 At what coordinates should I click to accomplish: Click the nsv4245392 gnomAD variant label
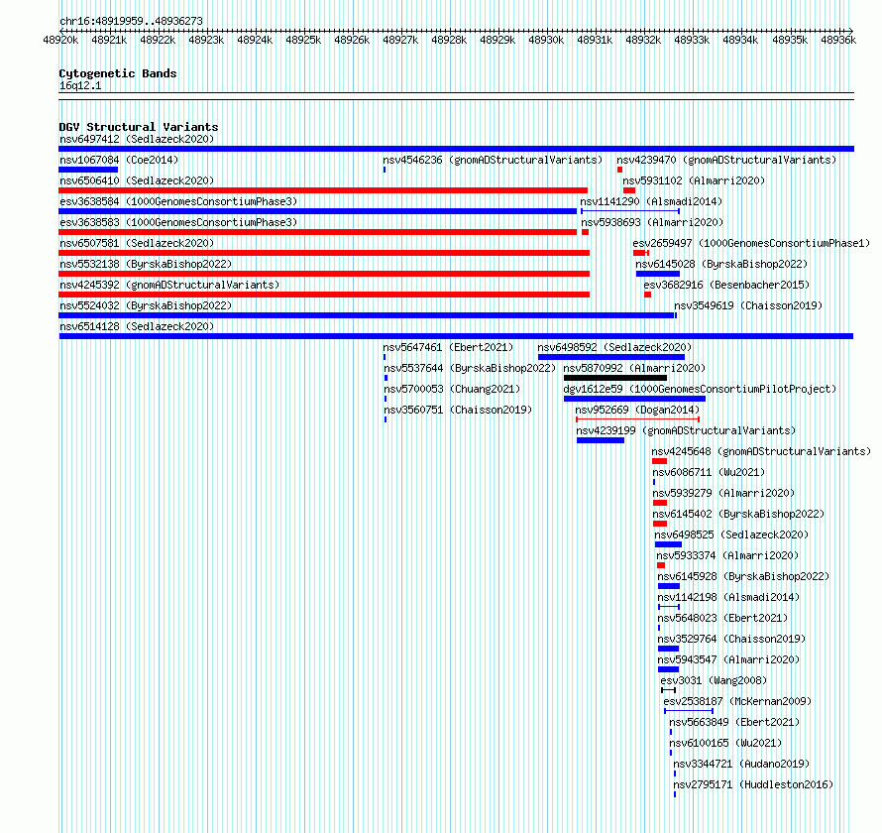pyautogui.click(x=169, y=285)
